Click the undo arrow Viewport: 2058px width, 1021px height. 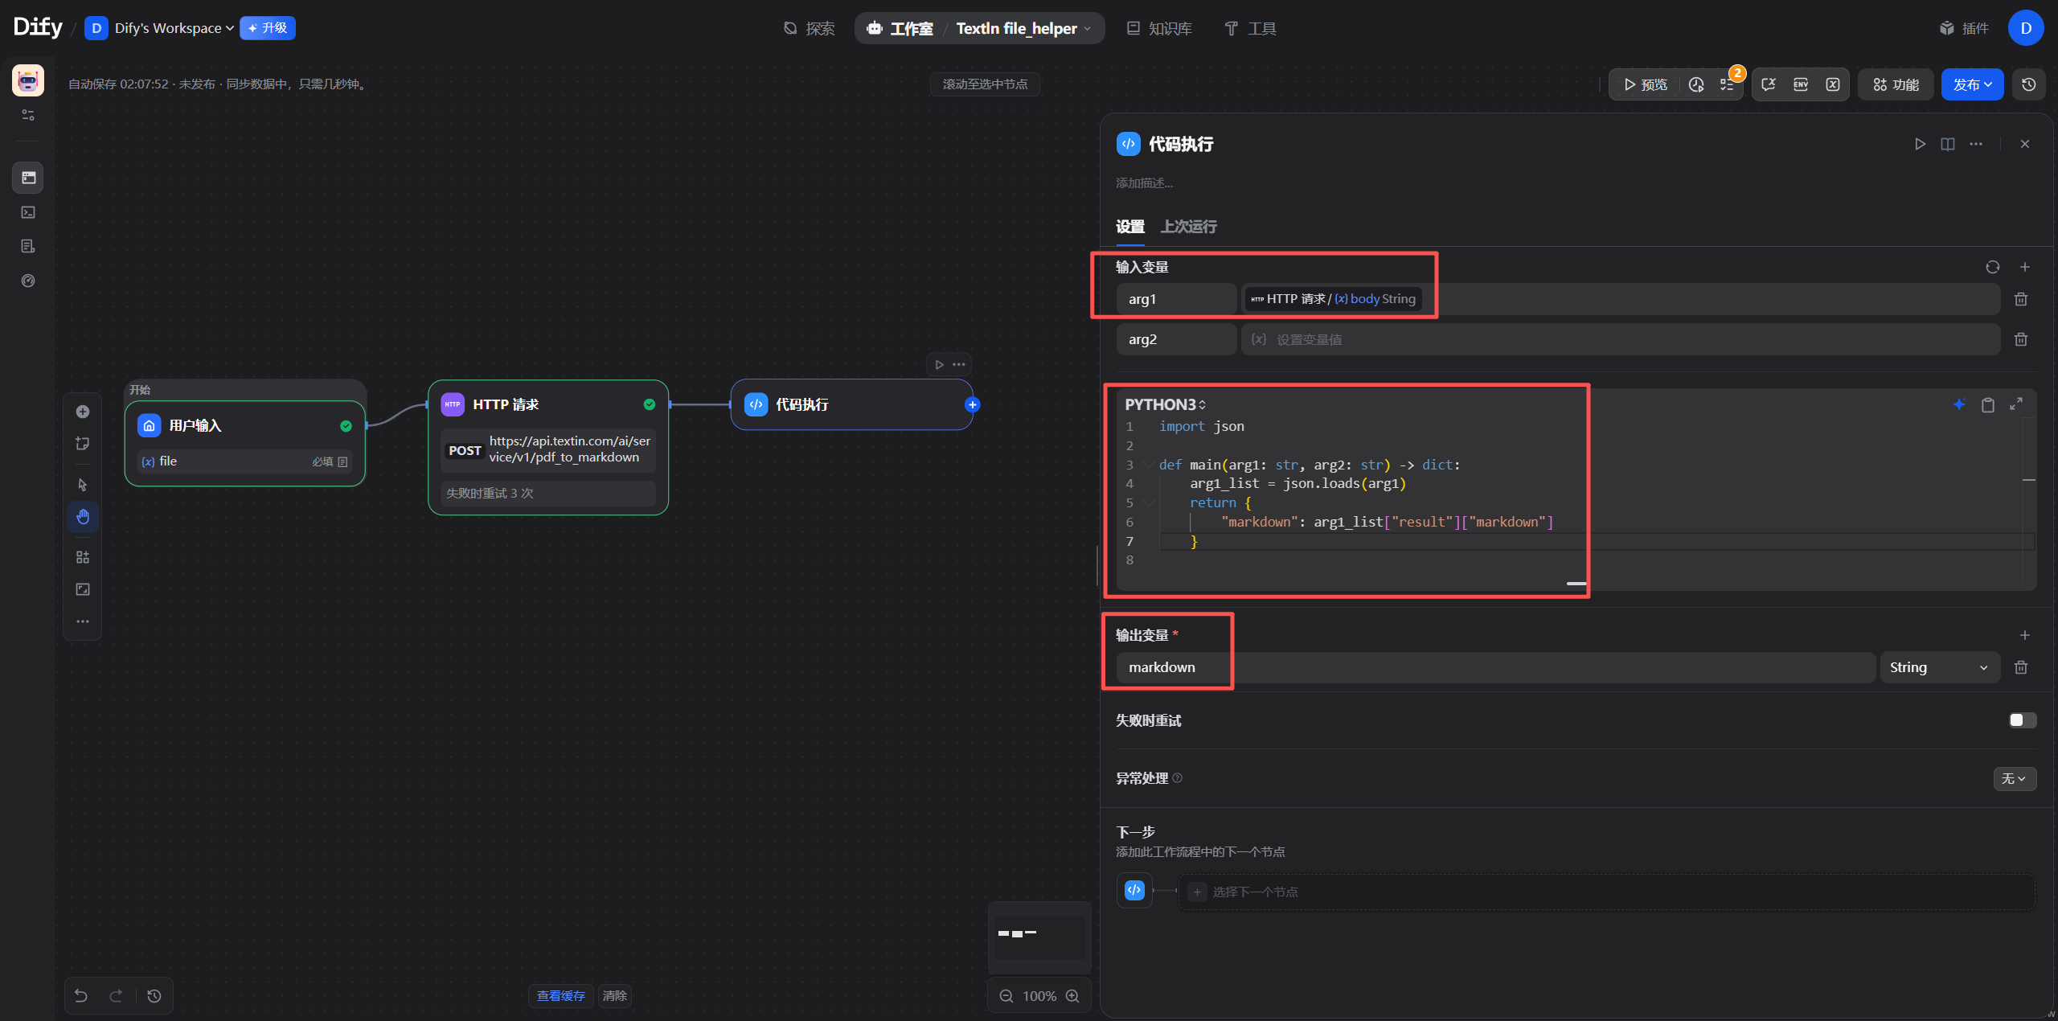coord(81,995)
